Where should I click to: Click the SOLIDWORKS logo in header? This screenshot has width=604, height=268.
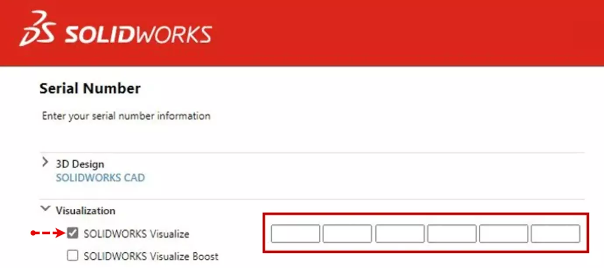pos(116,29)
